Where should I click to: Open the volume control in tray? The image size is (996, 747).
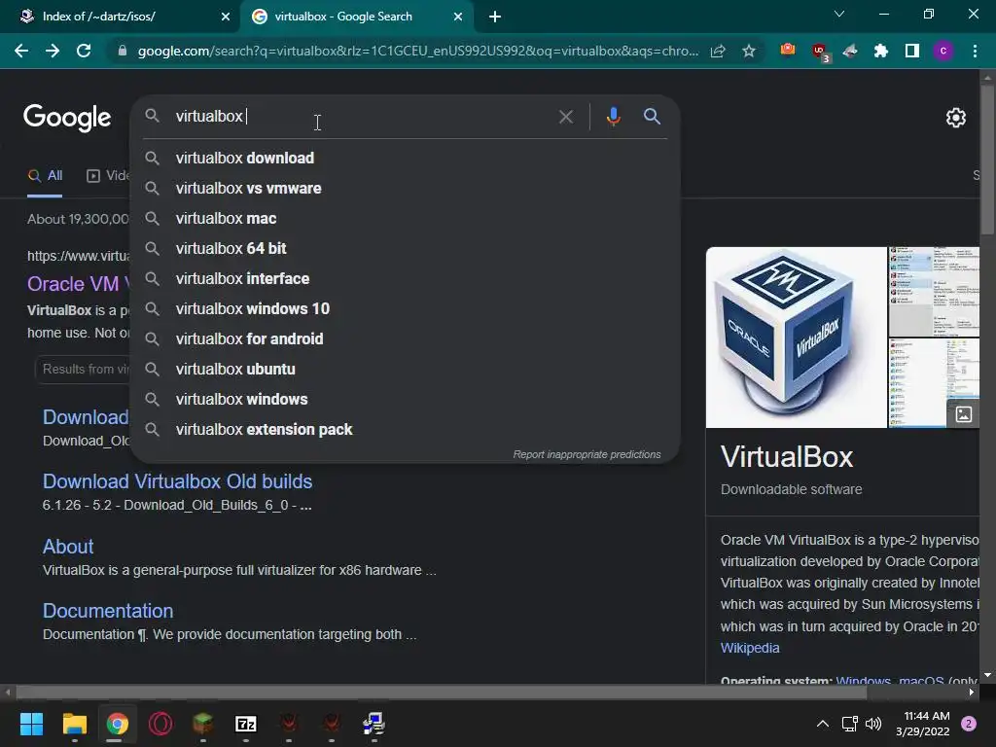pos(873,724)
